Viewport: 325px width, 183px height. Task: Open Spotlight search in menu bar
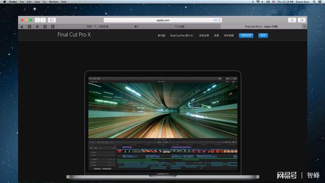tap(314, 1)
